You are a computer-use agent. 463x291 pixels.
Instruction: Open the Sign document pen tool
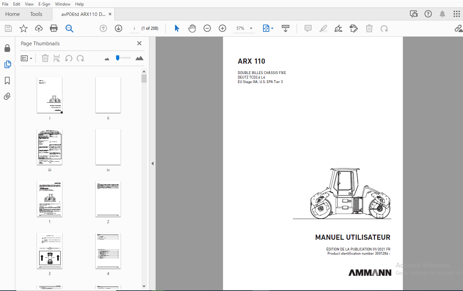pos(339,28)
